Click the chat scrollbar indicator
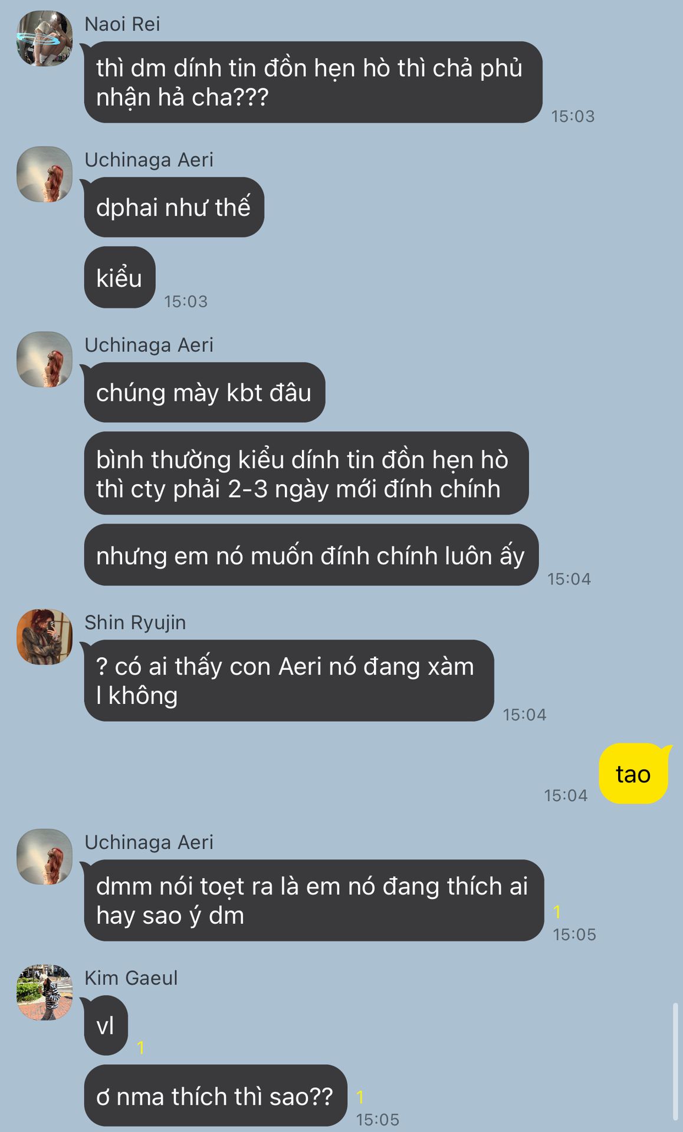 point(675,1061)
